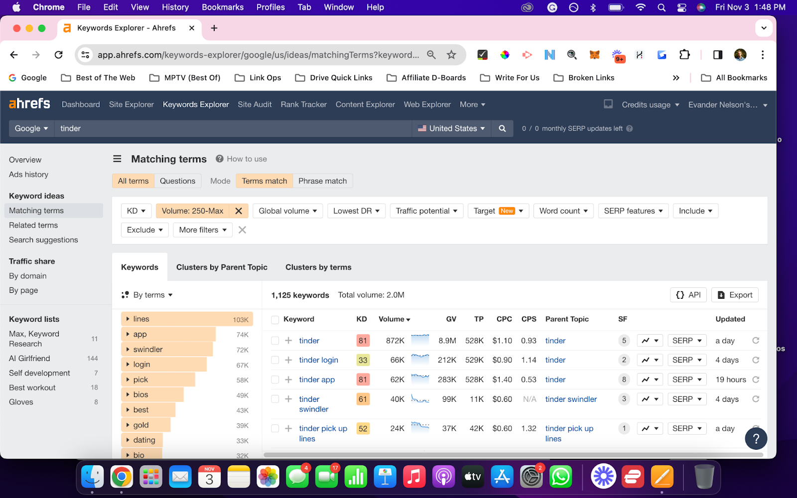797x498 pixels.
Task: Open the History menu in the menu bar
Action: [175, 7]
